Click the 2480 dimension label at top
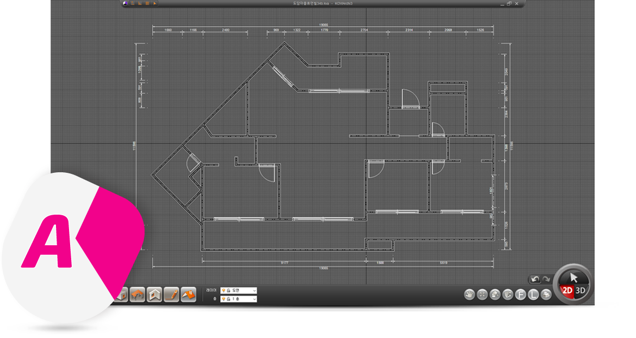This screenshot has height=338, width=636. coord(226,30)
